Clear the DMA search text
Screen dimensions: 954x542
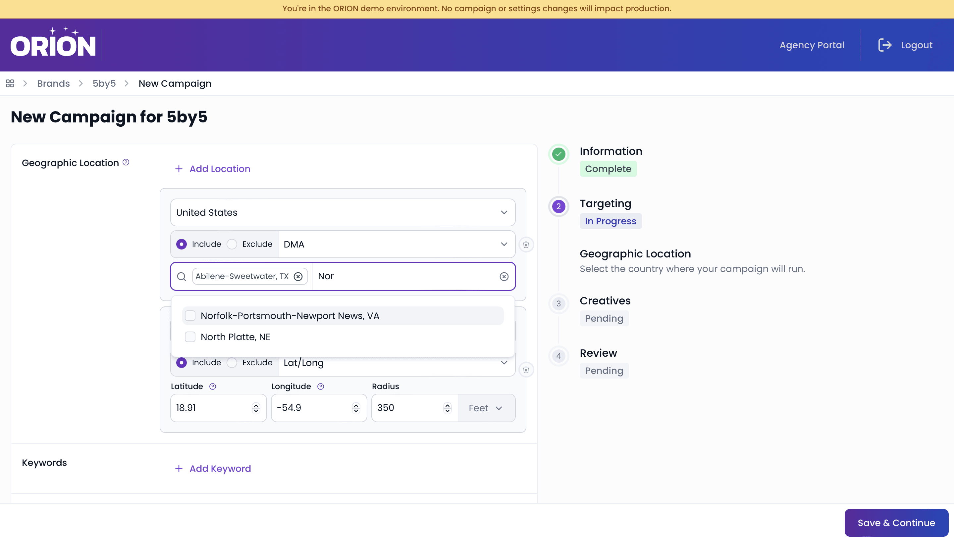(504, 276)
